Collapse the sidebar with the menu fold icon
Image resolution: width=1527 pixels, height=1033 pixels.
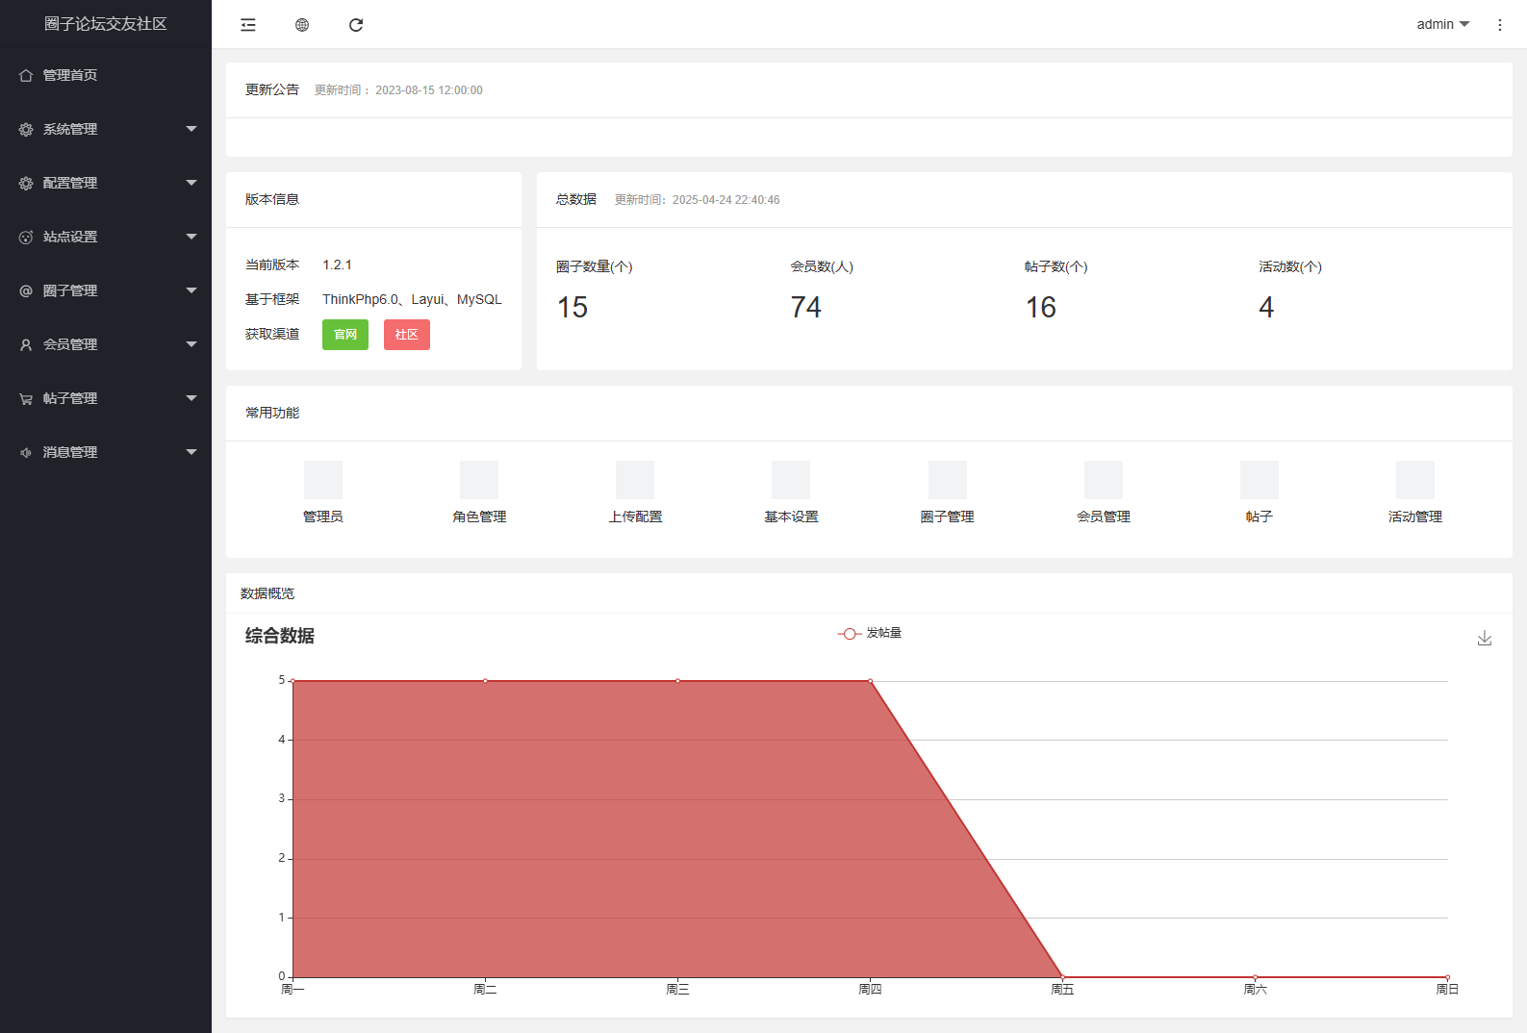[x=248, y=25]
